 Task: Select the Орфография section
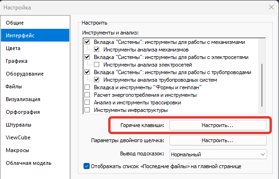(35, 112)
